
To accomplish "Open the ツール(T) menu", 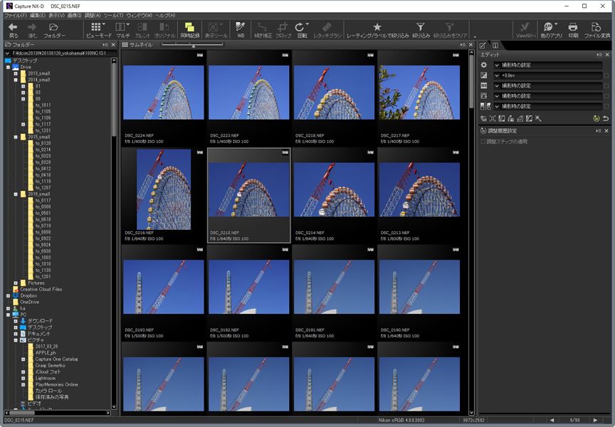I will click(x=113, y=15).
